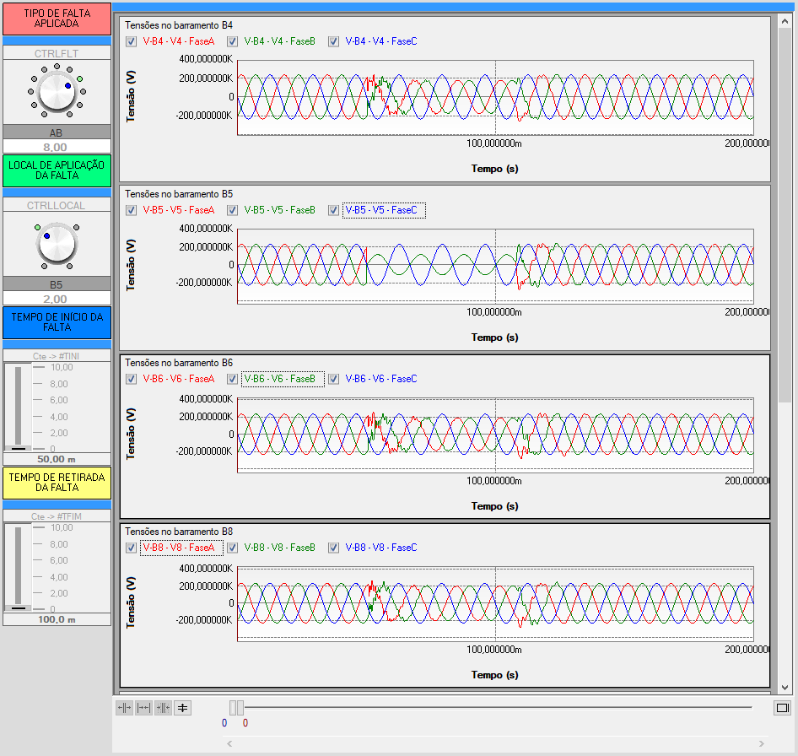798x756 pixels.
Task: Click the vertical-align toolbar icon
Action: click(183, 708)
